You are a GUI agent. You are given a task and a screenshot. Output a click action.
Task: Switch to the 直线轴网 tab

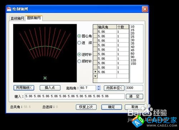click(17, 18)
